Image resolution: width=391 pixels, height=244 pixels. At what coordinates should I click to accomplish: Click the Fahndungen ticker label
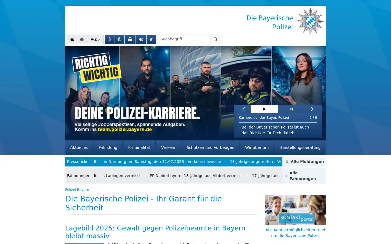point(79,176)
